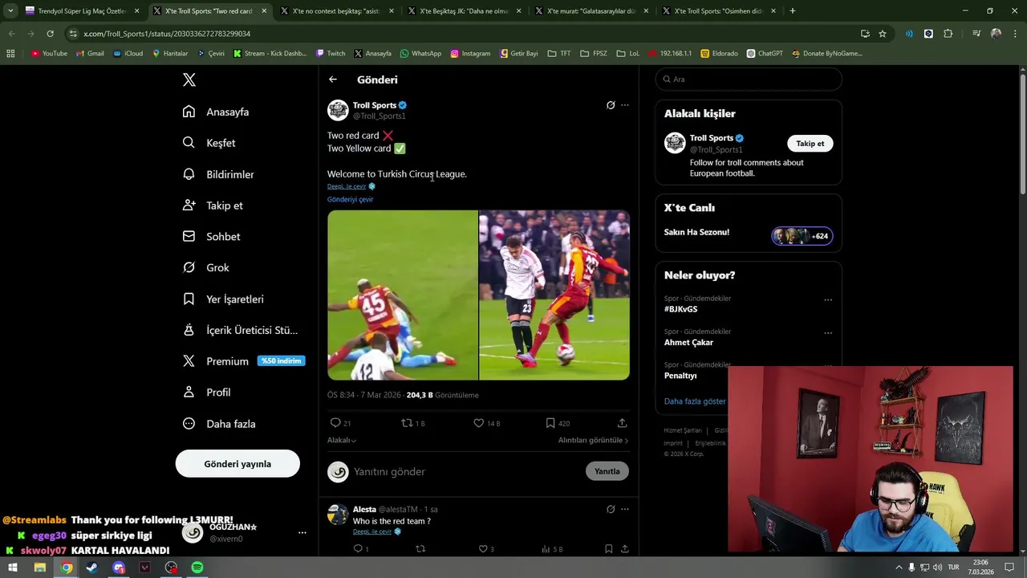Open Chrome extensions puzzle icon
1027x578 pixels.
948,34
